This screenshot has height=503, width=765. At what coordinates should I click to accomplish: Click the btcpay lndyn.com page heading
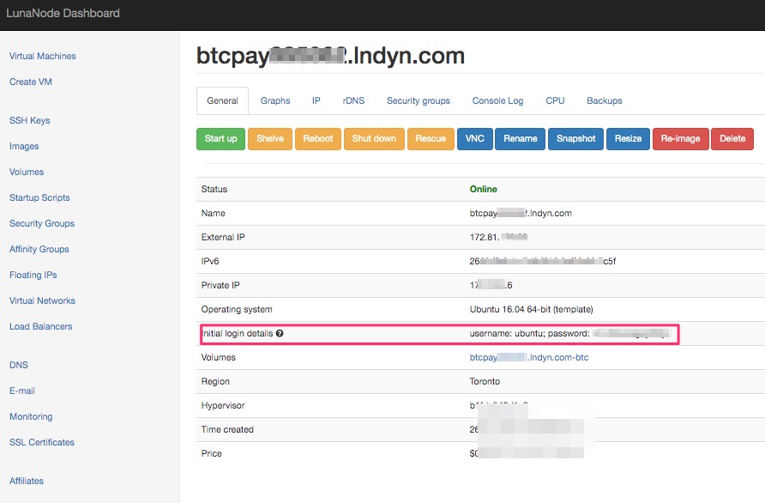[330, 56]
